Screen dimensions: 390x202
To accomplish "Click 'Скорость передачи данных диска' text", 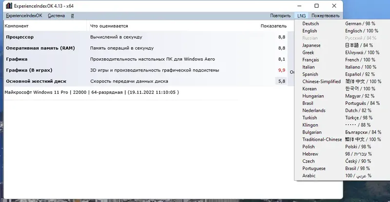I will pos(129,81).
